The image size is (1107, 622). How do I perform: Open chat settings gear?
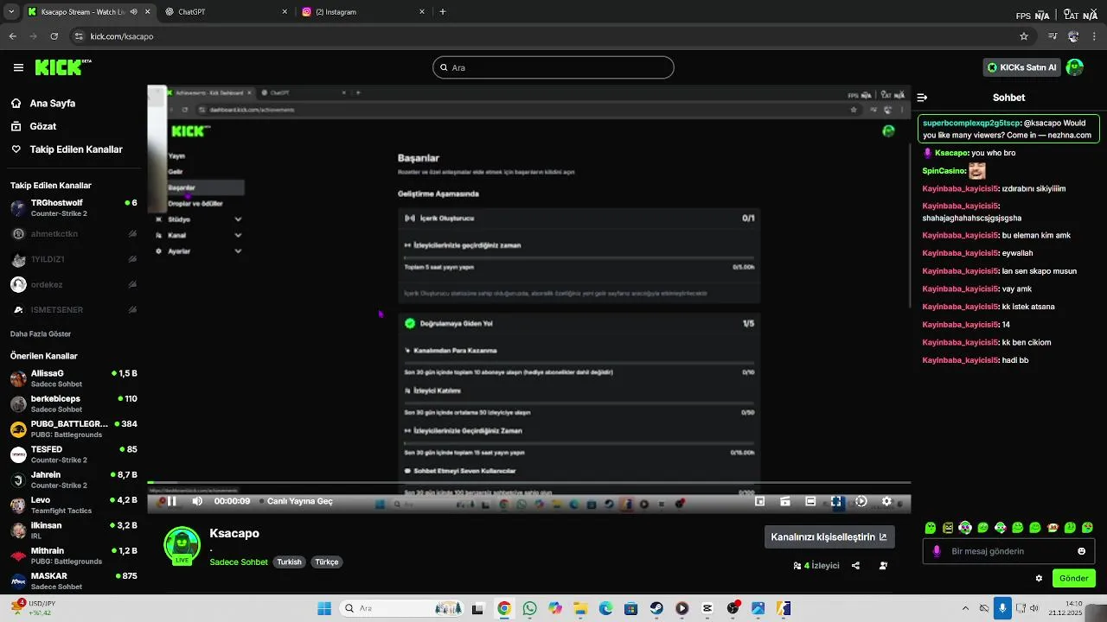tap(1039, 578)
